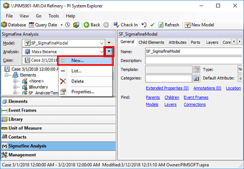Open the Go menu
244x169 pixels.
39,16
